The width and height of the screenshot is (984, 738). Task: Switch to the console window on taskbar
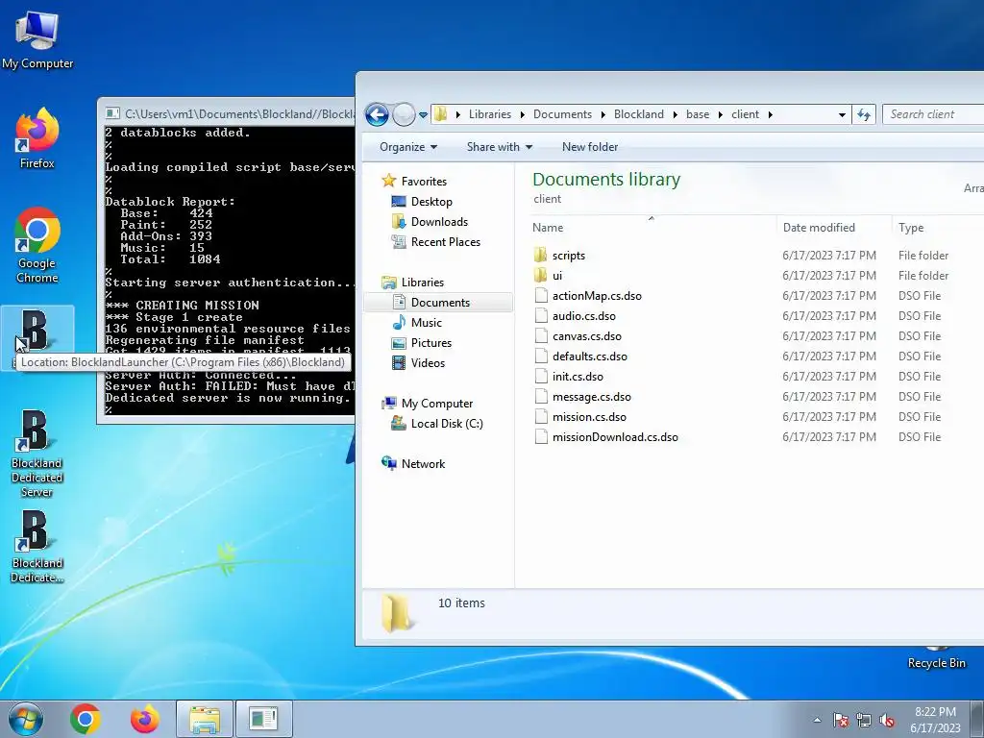click(263, 719)
